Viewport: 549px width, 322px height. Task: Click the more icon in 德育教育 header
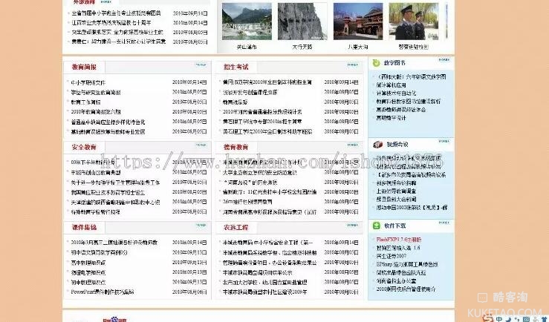tap(352, 145)
